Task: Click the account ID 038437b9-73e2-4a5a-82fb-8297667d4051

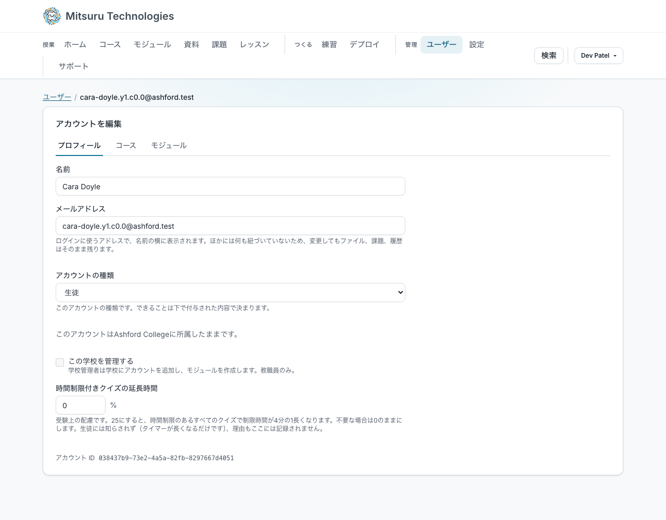Action: pos(166,458)
